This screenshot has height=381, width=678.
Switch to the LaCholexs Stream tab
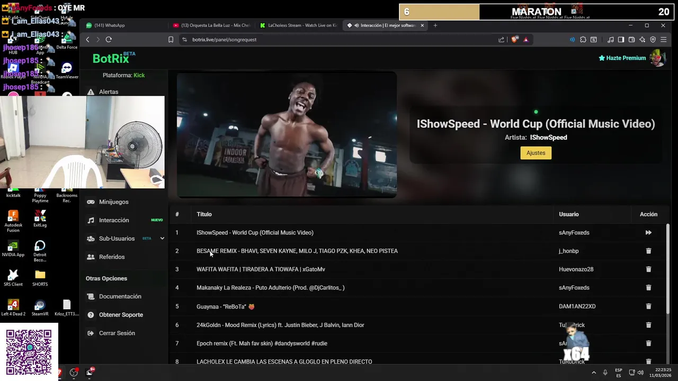299,25
